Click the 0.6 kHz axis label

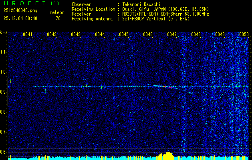(x=3, y=152)
